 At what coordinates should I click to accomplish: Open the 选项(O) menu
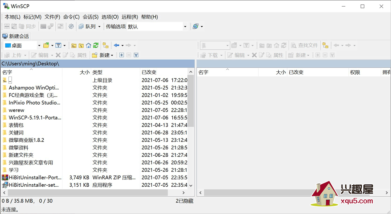(110, 17)
